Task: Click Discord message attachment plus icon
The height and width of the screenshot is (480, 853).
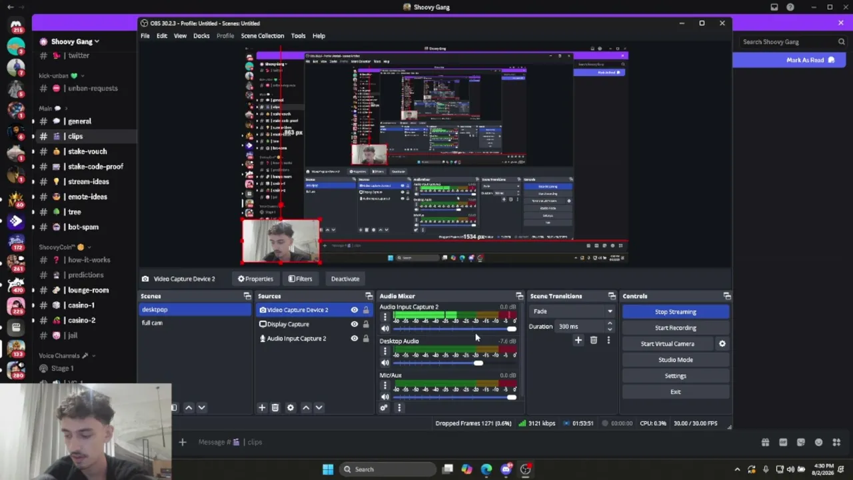Action: point(182,442)
